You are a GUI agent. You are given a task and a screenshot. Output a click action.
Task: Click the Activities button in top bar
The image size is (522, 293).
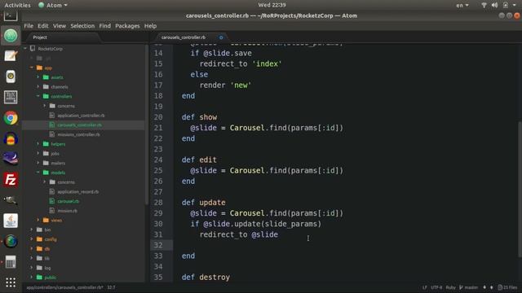(x=17, y=5)
